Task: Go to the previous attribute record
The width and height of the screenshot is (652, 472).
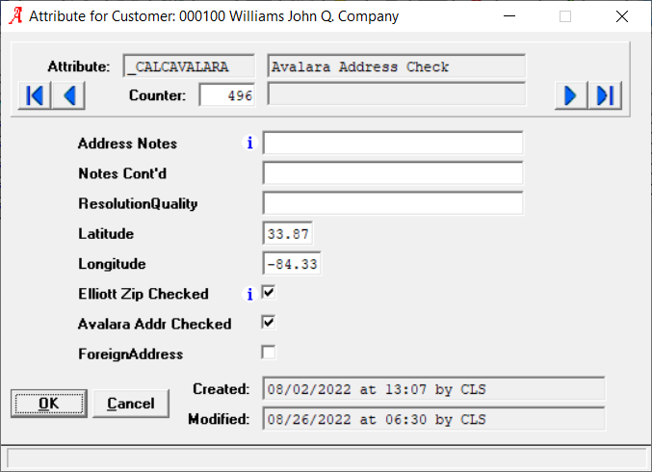Action: pyautogui.click(x=68, y=95)
